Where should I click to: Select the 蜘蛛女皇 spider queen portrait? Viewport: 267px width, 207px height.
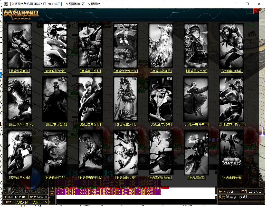pos(126,152)
